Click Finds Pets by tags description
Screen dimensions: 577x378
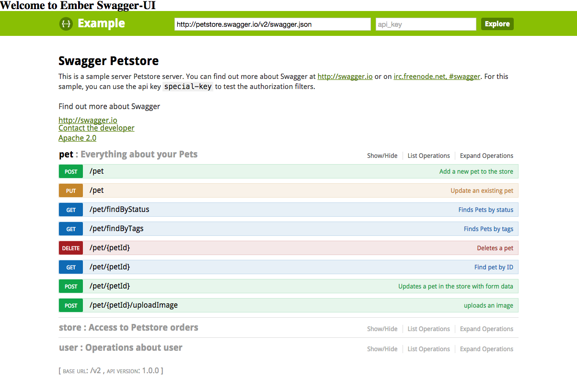488,229
